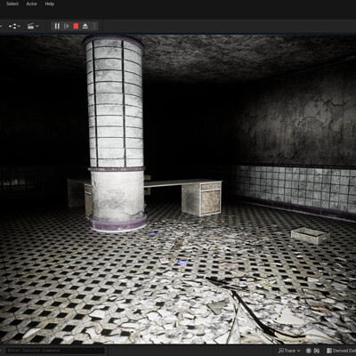Eject from the player controller
The width and height of the screenshot is (356, 356).
click(x=85, y=26)
